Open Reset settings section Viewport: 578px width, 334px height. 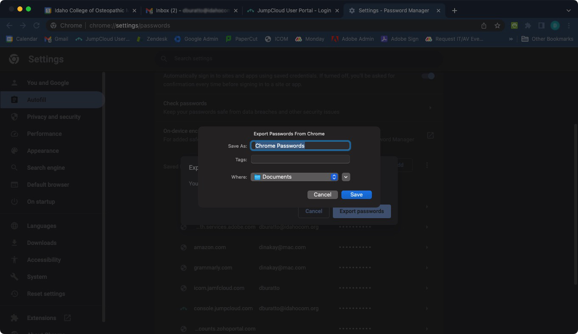click(x=46, y=294)
